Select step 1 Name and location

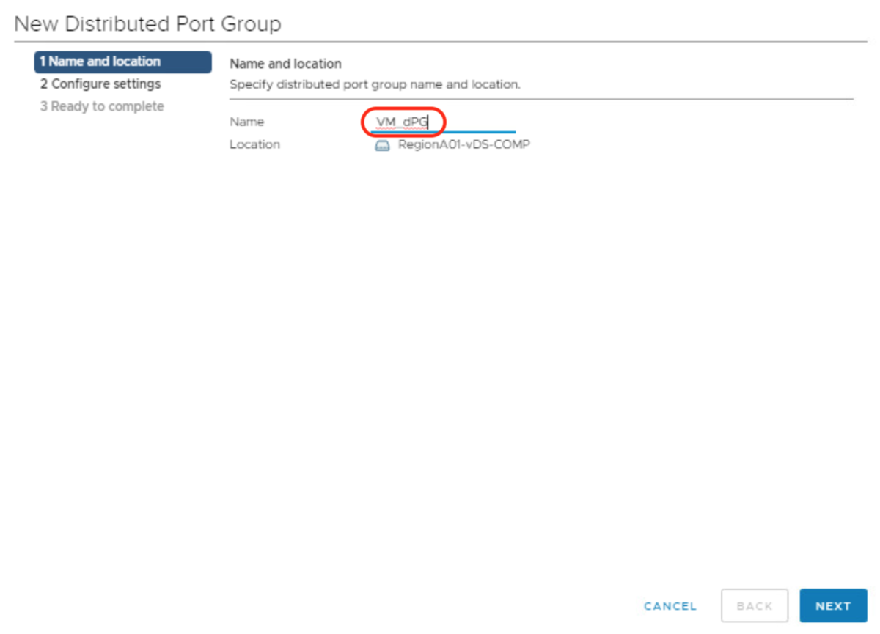coord(122,62)
